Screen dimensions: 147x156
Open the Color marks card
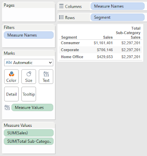11,76
